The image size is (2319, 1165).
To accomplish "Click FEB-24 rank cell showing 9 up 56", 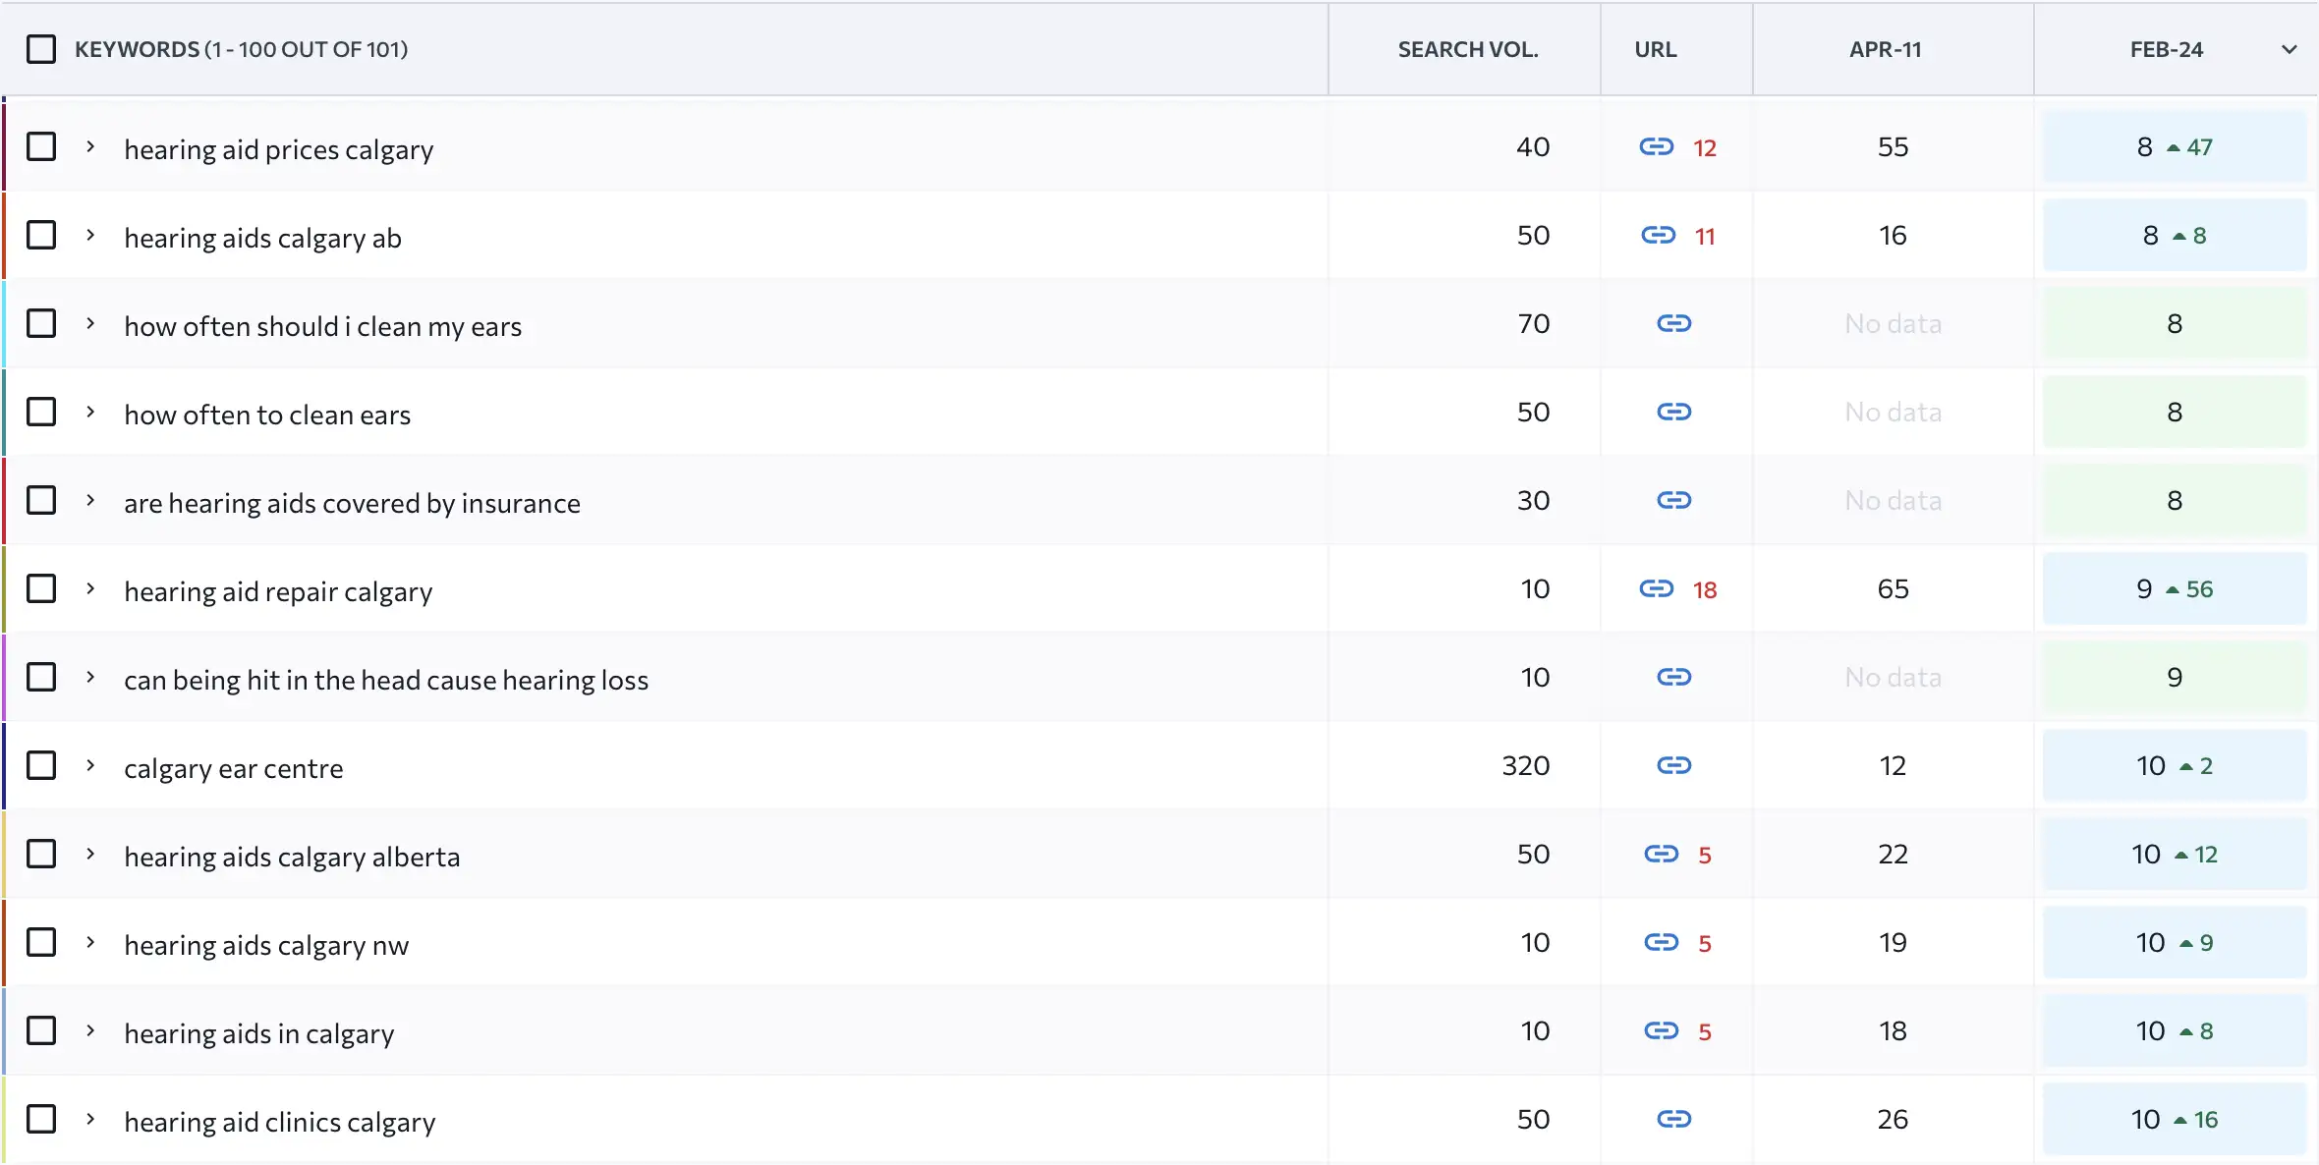I will click(2174, 589).
